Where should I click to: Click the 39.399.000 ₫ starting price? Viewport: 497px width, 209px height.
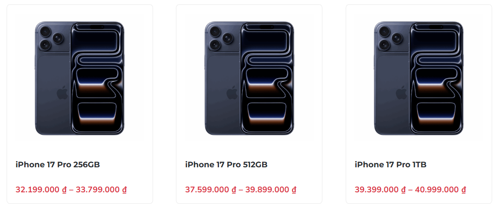click(380, 190)
